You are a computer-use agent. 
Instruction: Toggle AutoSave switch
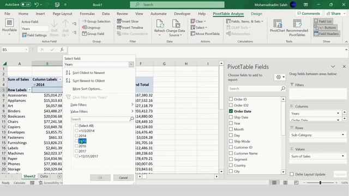click(26, 4)
